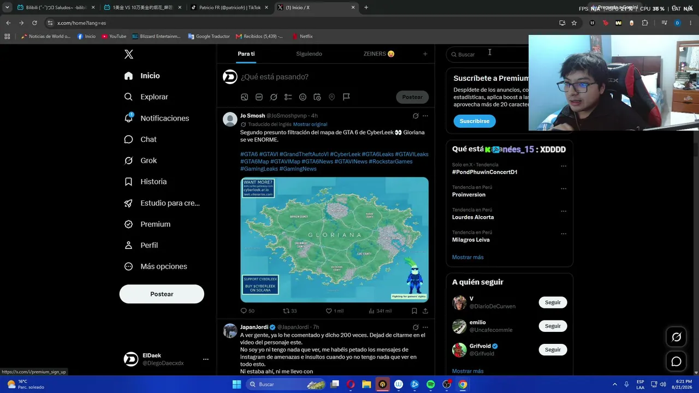Click Mostrar original translation link

[x=310, y=124]
